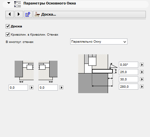Open arrow menu next to 280,0 depth field

point(142,87)
